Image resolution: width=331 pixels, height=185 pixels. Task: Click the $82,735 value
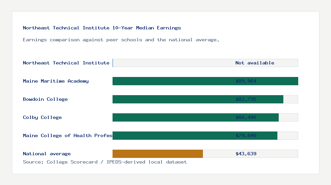point(246,99)
